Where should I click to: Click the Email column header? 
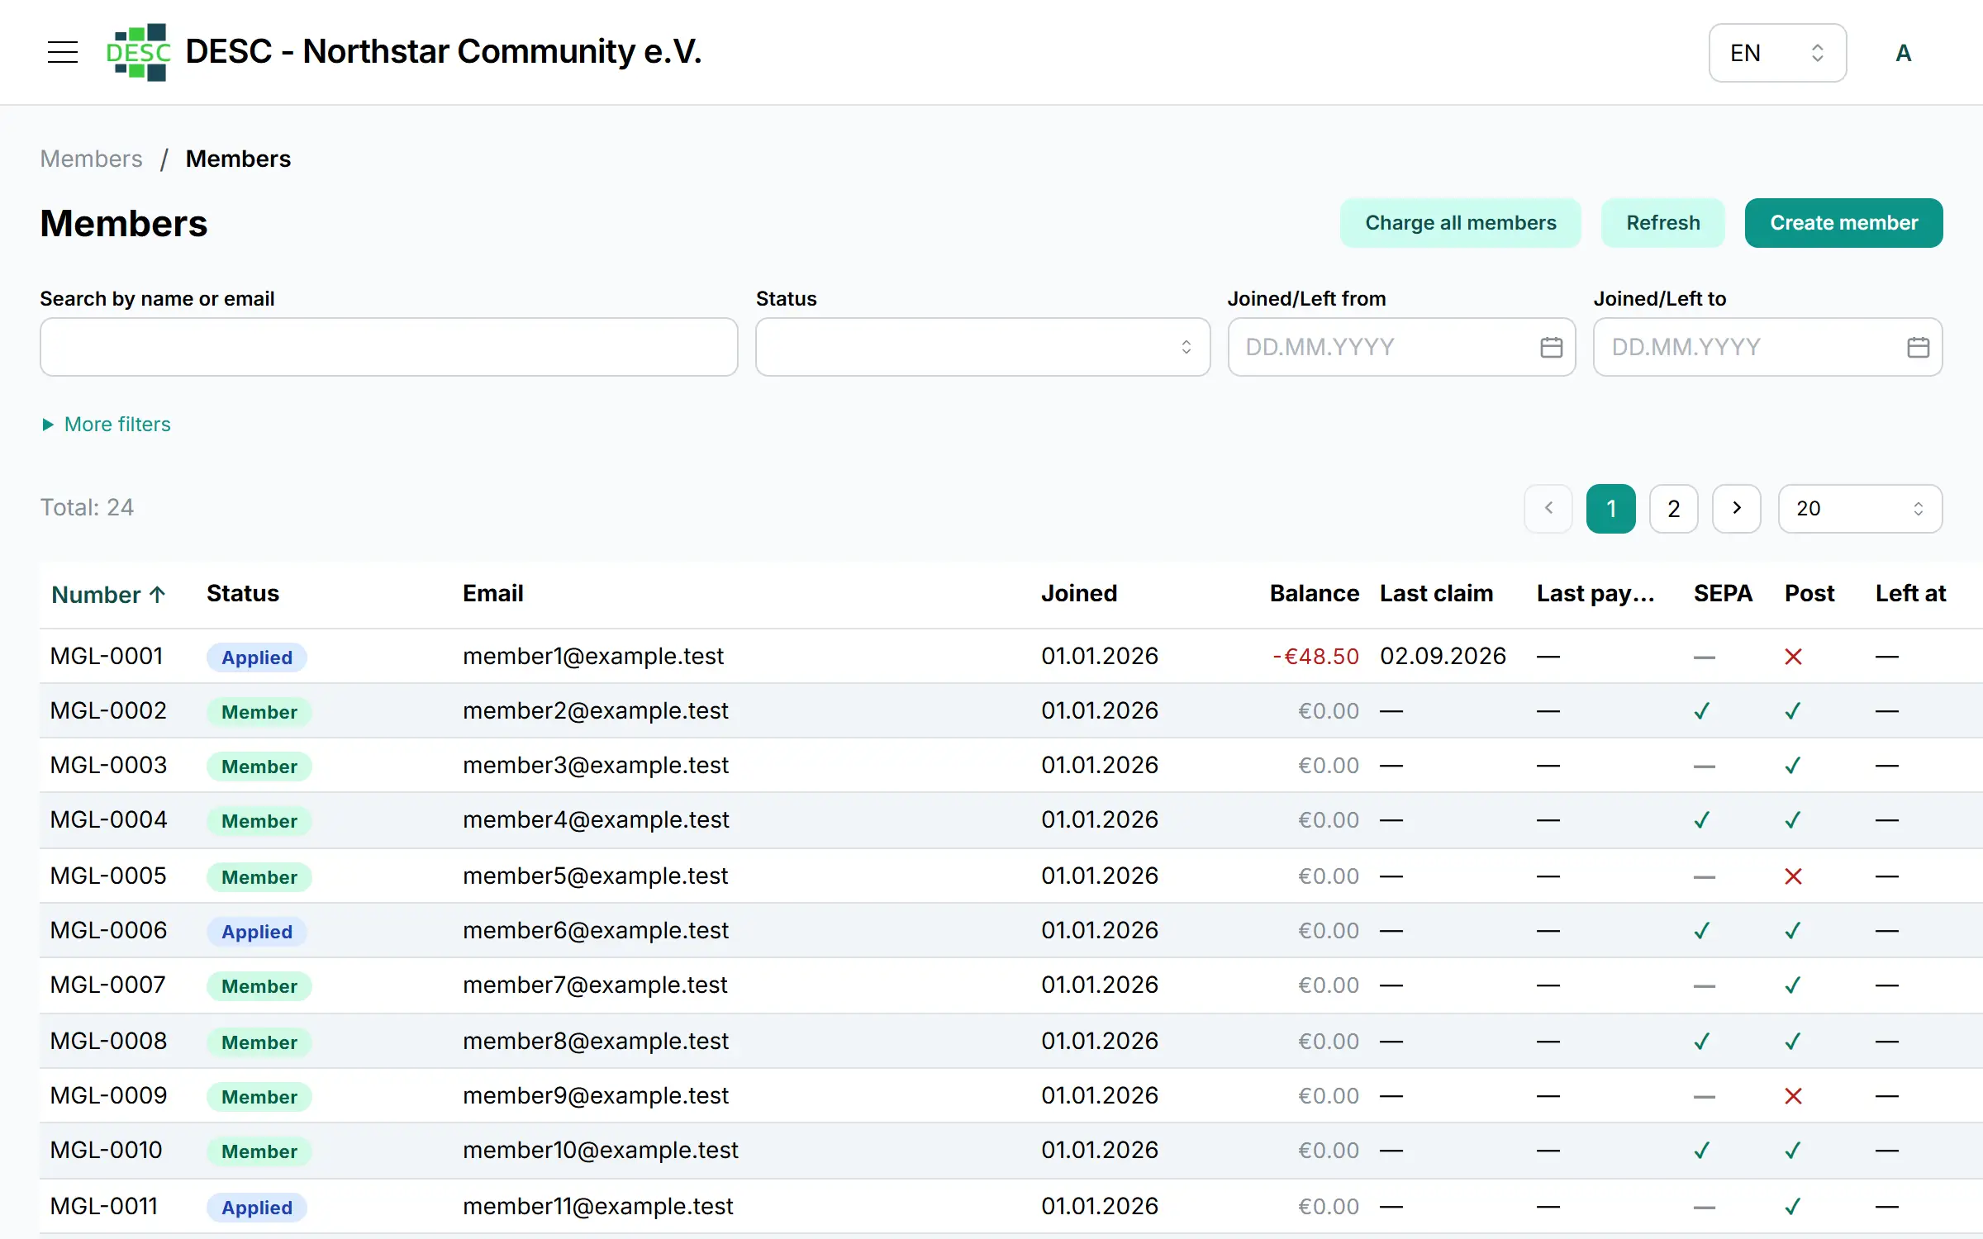coord(492,593)
